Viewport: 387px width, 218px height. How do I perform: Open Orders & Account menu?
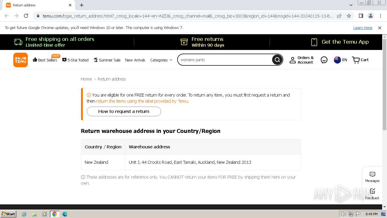(x=302, y=60)
